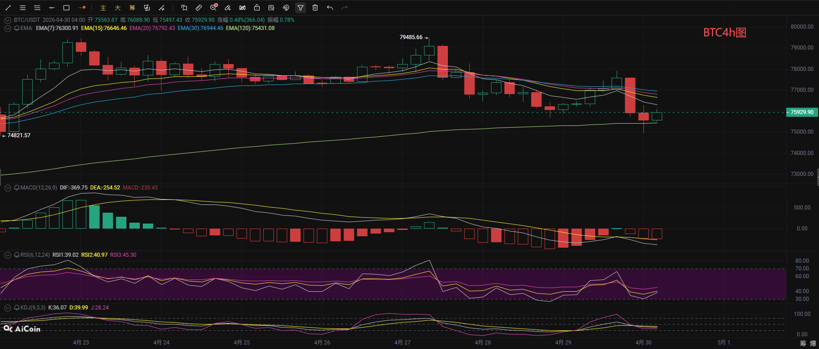Collapse the BTC/USDT main chart legend
The width and height of the screenshot is (819, 349).
(8, 20)
